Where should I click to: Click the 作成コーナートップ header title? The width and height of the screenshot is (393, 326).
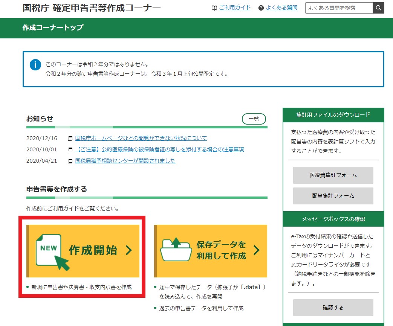point(53,27)
